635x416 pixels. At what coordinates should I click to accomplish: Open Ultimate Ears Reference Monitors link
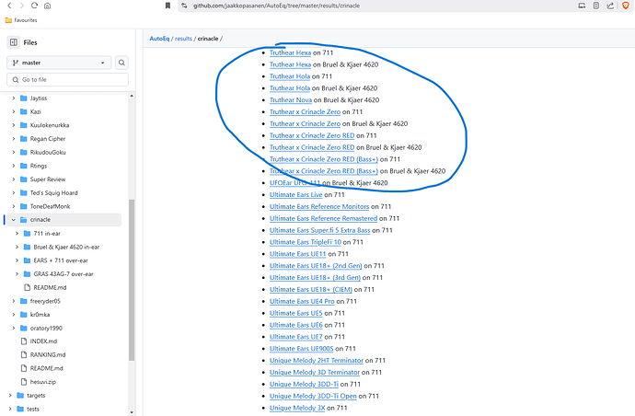[319, 206]
